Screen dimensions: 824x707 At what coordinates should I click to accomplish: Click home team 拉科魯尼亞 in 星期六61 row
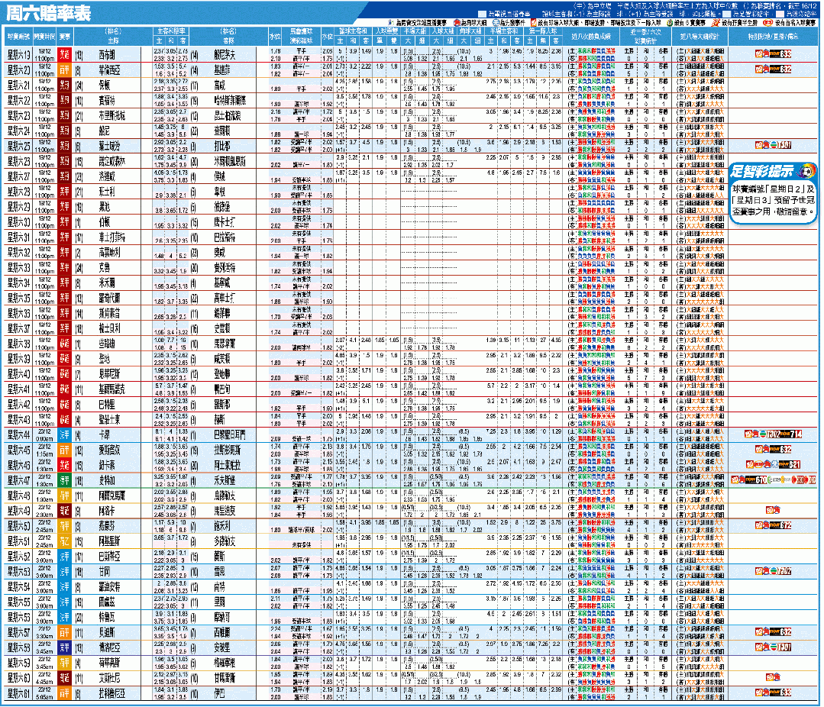(x=112, y=693)
